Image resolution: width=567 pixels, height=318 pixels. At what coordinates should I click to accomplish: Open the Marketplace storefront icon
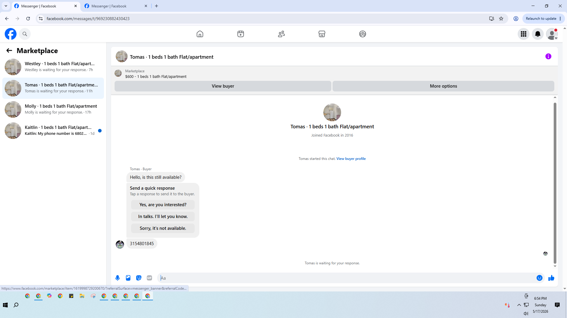(322, 34)
